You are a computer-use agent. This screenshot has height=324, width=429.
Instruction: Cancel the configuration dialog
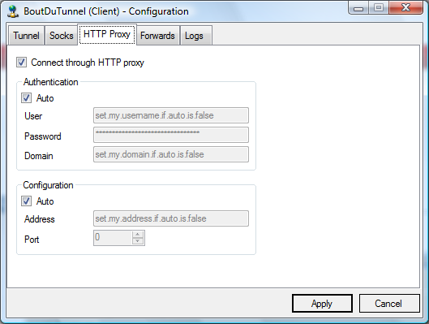(x=389, y=303)
